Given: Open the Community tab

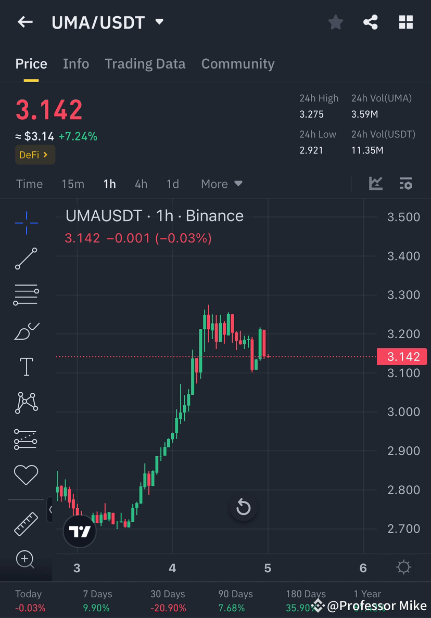Looking at the screenshot, I should (238, 63).
